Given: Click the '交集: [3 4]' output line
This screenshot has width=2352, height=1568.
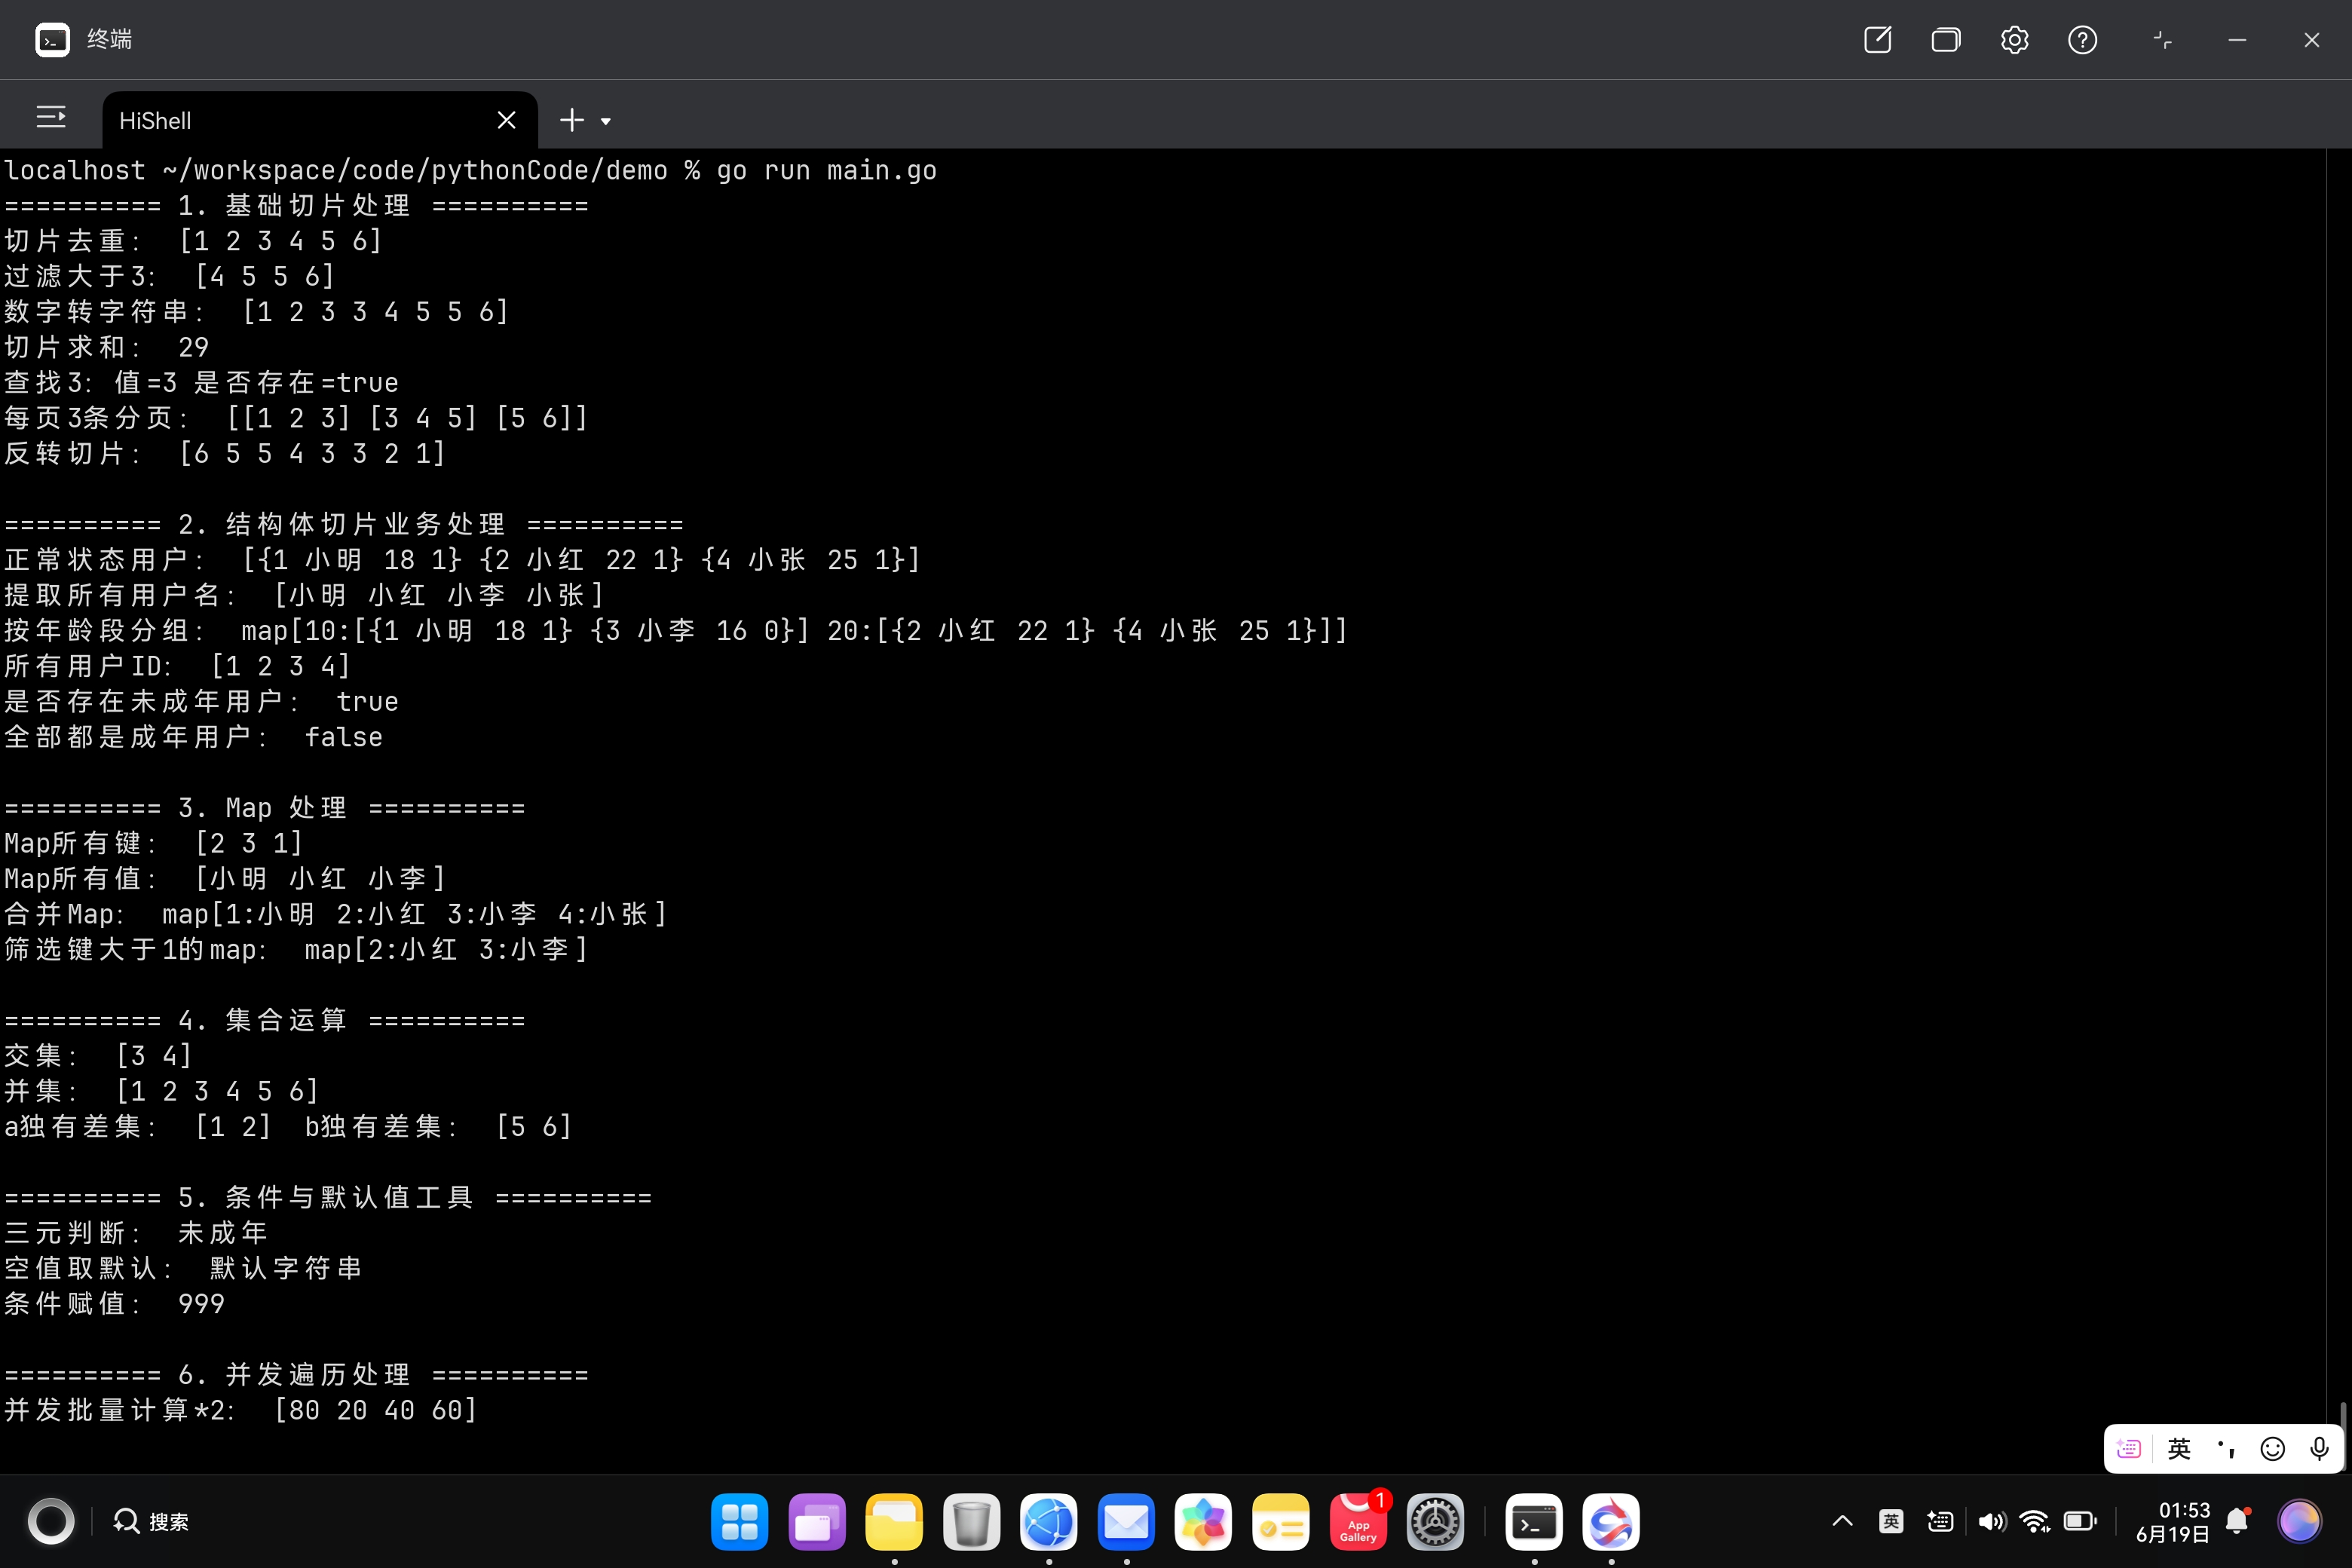Looking at the screenshot, I should (x=98, y=1056).
